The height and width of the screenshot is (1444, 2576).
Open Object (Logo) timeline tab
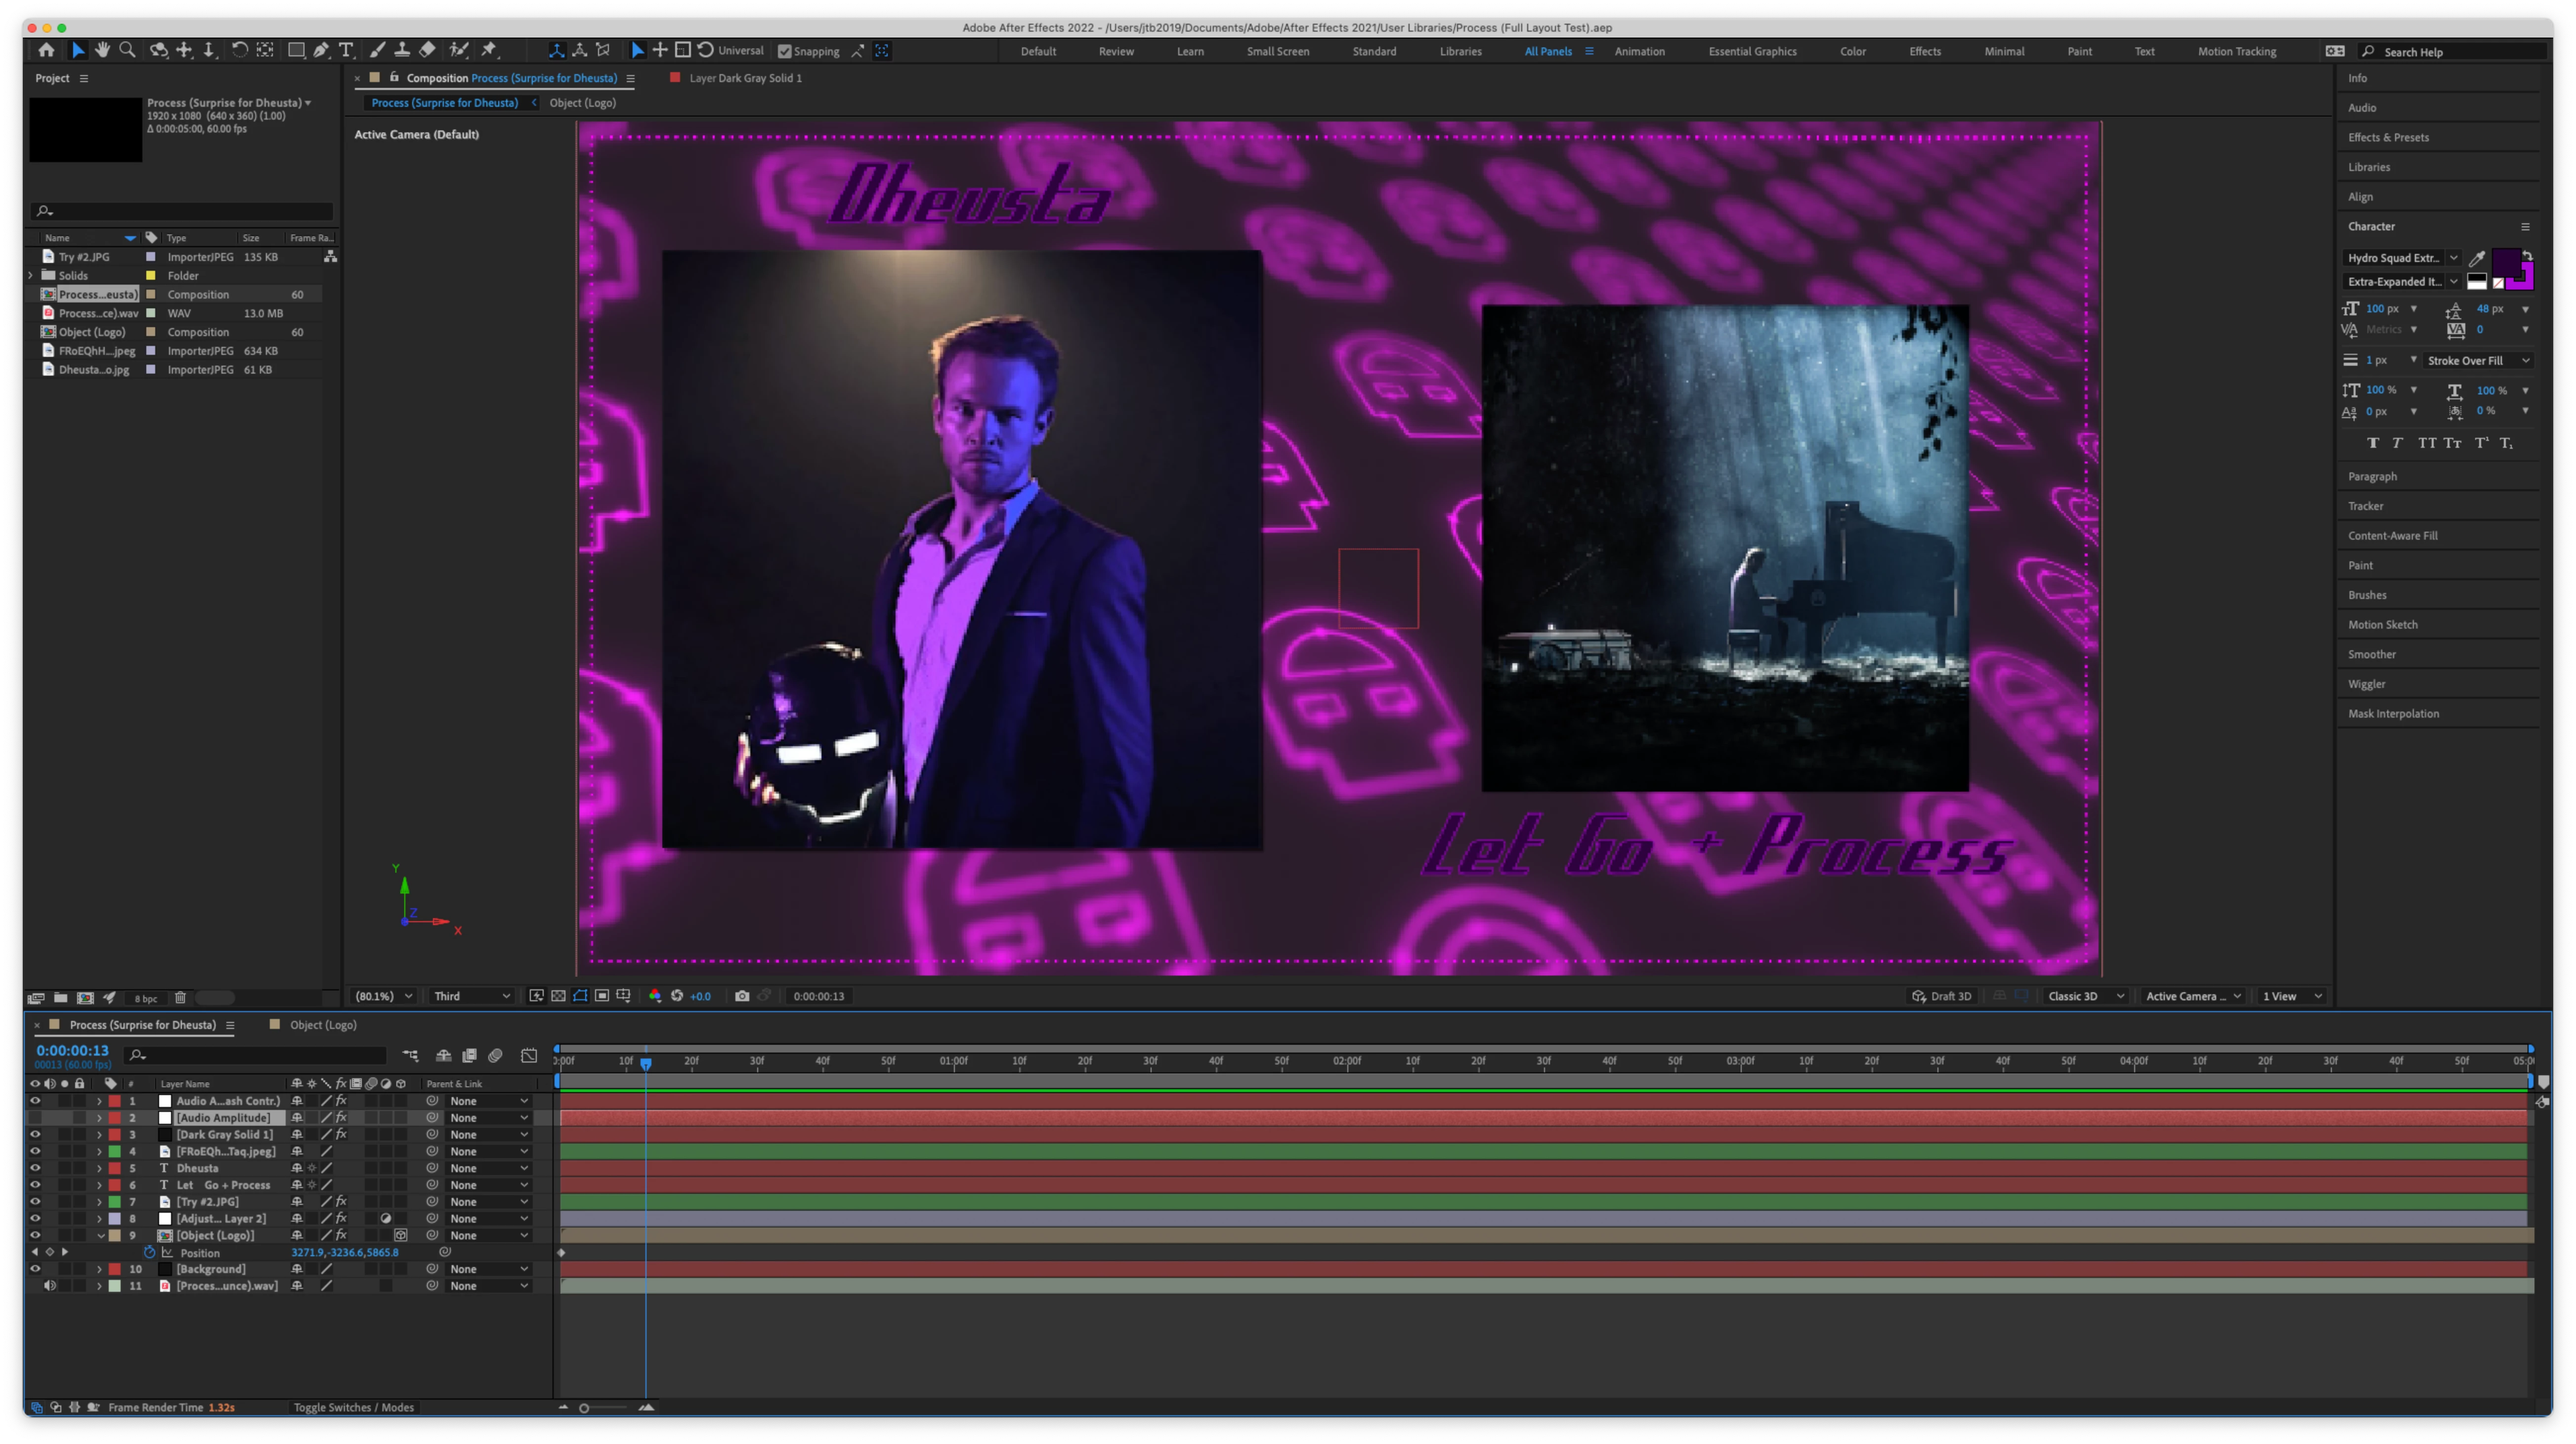[x=322, y=1025]
